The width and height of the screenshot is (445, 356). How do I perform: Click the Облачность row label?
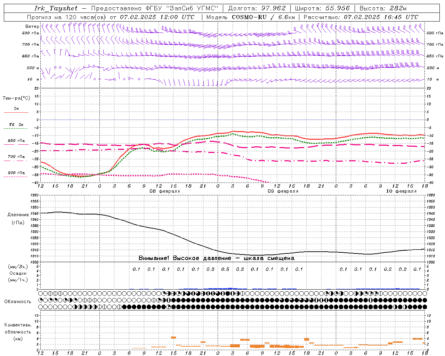coord(18,302)
